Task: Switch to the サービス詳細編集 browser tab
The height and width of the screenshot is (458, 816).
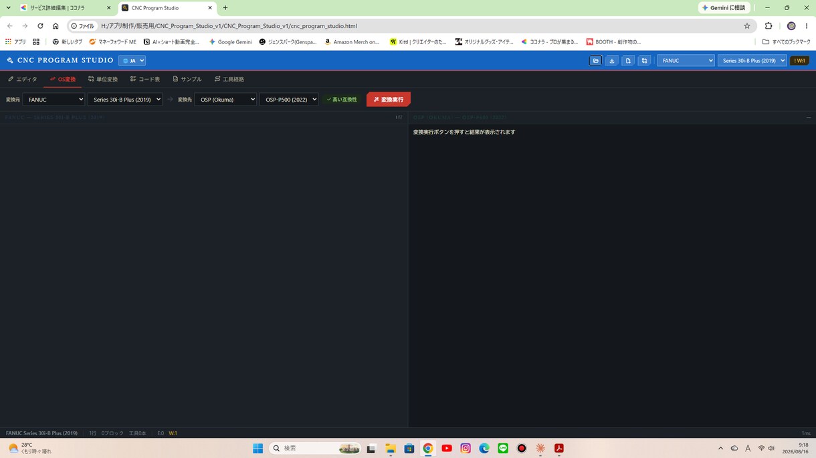Action: click(66, 8)
